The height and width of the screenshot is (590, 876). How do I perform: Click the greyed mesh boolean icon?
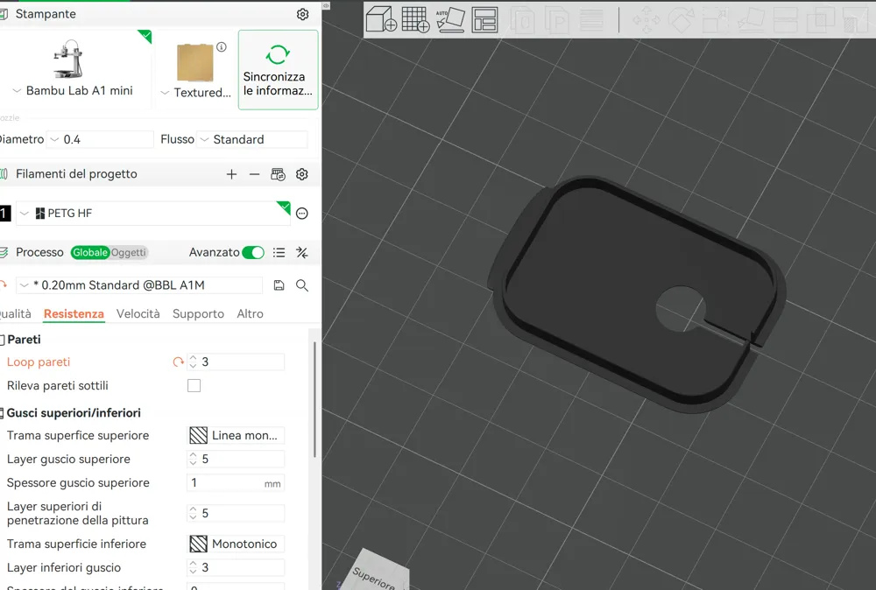coord(820,20)
